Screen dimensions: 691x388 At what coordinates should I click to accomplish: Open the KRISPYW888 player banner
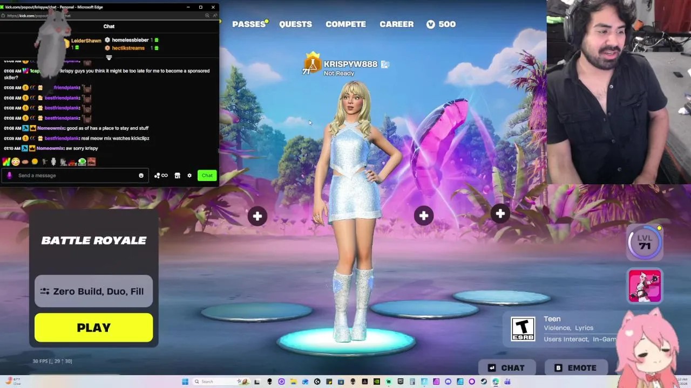[350, 64]
